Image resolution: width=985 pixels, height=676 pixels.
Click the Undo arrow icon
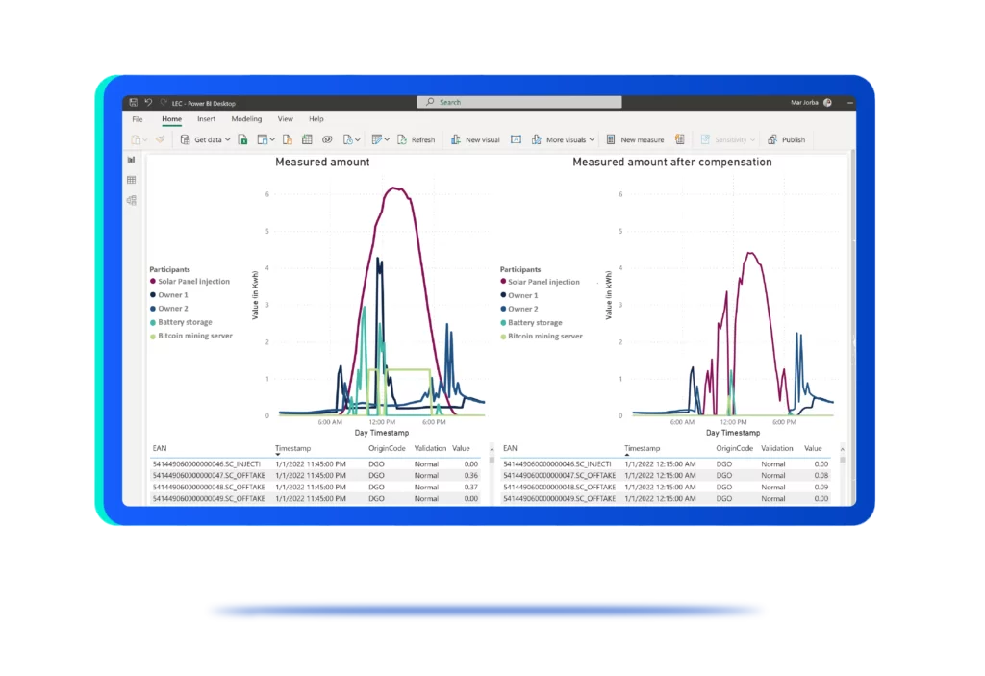pos(148,102)
